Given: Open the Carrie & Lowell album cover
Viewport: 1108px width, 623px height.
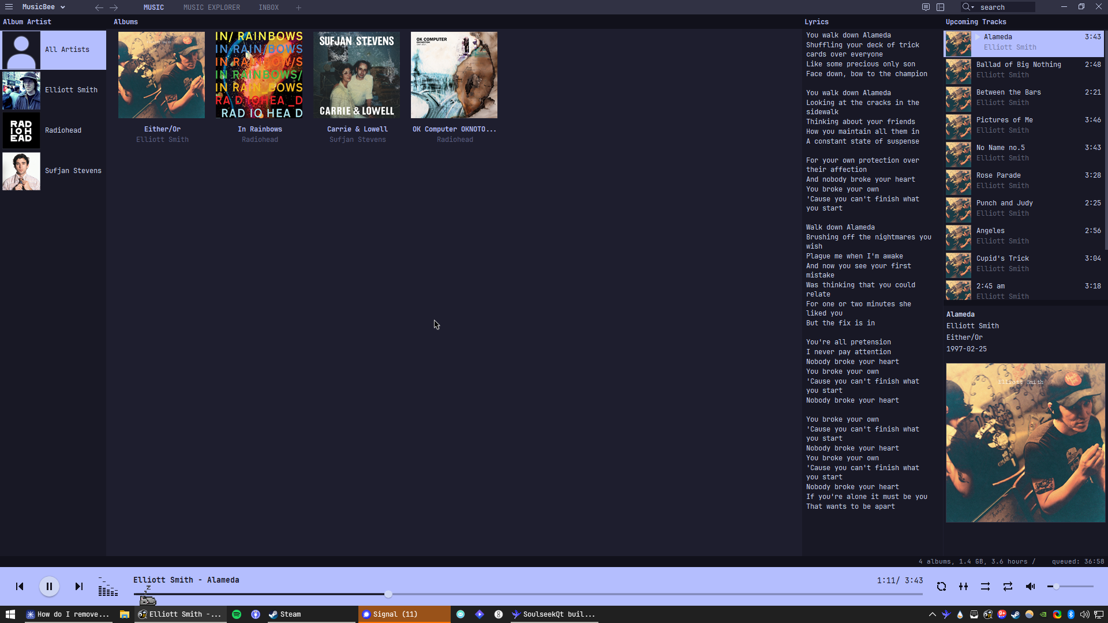Looking at the screenshot, I should 357,75.
